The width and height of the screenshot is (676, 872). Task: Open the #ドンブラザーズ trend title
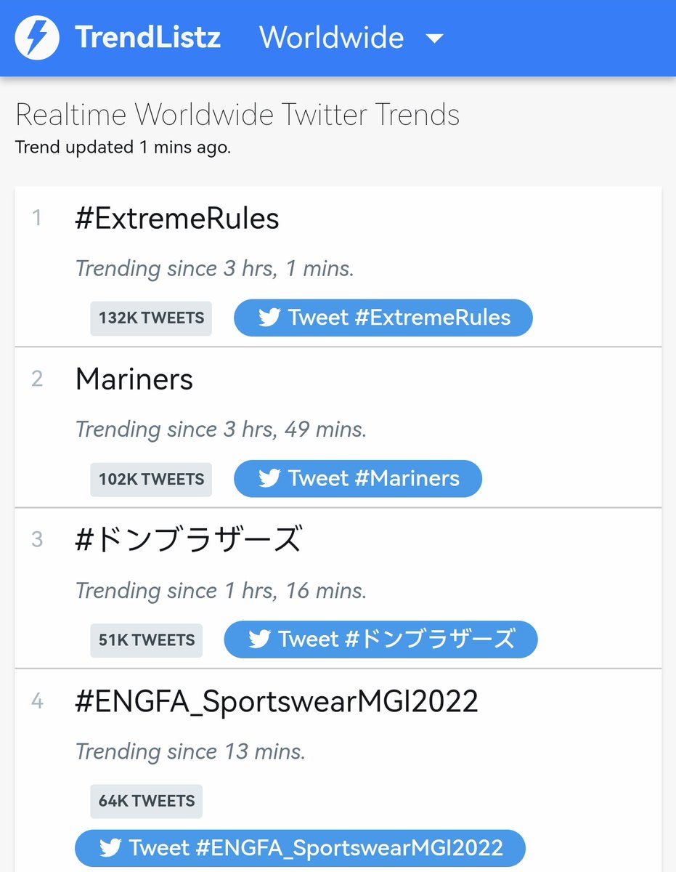click(188, 540)
